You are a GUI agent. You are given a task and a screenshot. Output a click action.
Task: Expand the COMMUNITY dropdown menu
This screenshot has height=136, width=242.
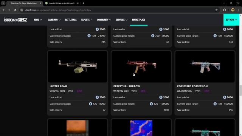[x=104, y=20]
